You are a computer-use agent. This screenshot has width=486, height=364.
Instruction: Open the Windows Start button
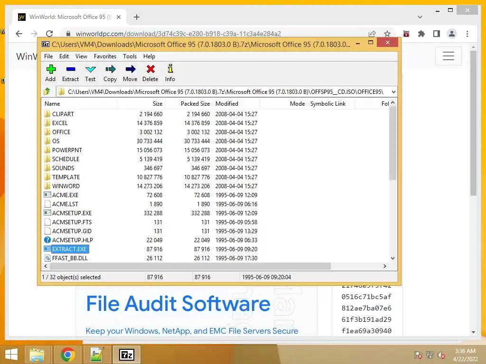tap(11, 355)
